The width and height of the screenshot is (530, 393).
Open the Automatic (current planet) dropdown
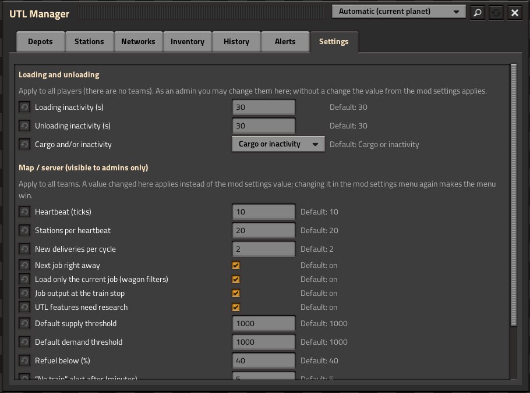tap(399, 12)
